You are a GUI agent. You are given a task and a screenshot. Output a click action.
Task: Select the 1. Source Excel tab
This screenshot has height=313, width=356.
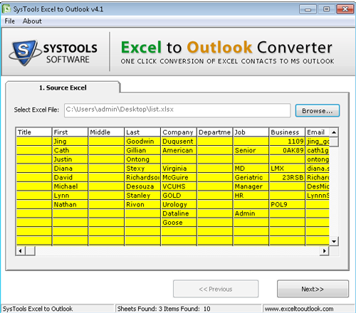(x=63, y=87)
